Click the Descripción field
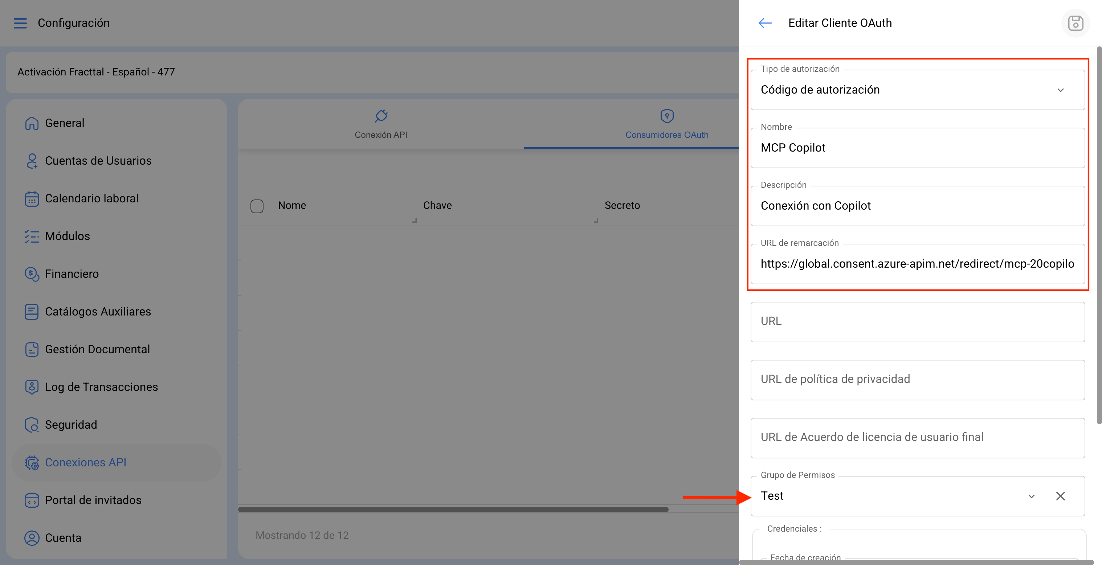Viewport: 1102px width, 565px height. point(917,206)
